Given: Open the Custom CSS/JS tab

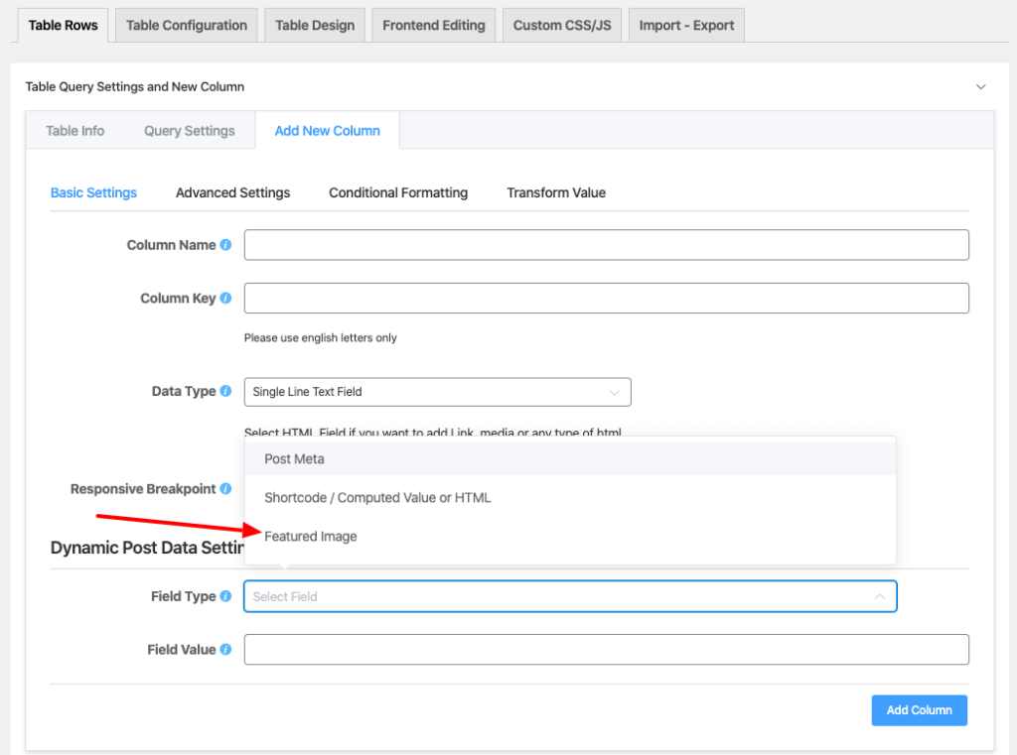Looking at the screenshot, I should [x=561, y=24].
